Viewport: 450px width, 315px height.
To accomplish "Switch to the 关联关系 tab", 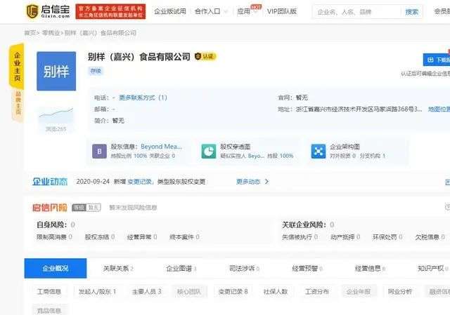I will click(x=118, y=268).
